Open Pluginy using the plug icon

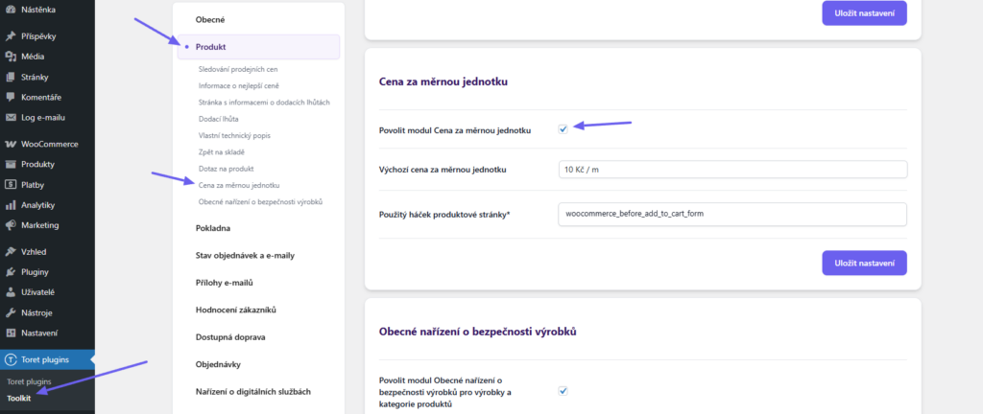coord(11,272)
